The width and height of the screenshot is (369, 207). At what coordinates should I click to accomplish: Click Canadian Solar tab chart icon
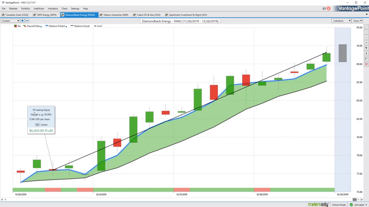pyautogui.click(x=3, y=15)
